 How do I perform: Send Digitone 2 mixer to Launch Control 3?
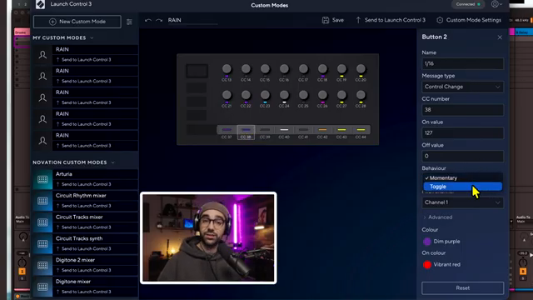83,270
